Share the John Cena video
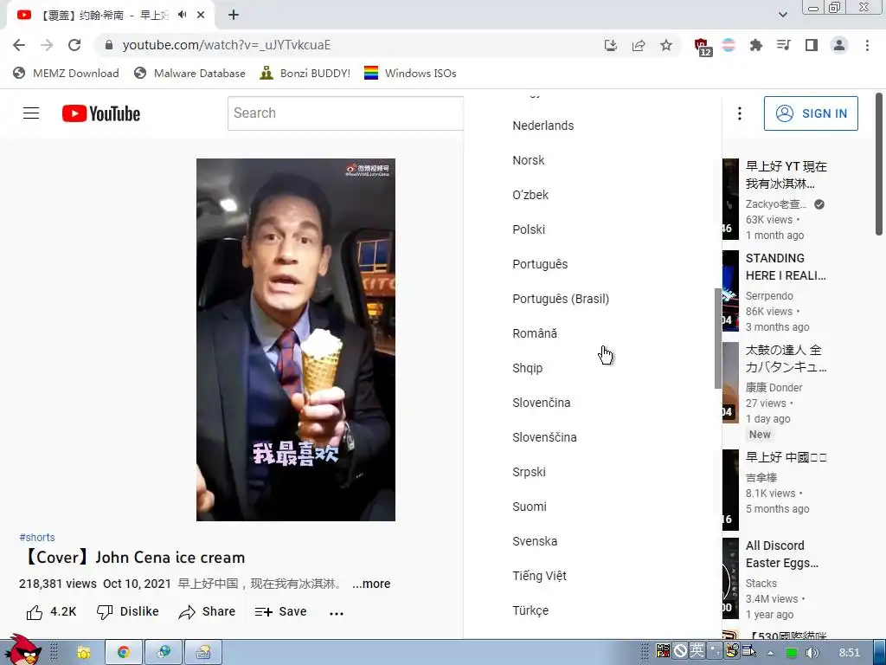Viewport: 886px width, 665px height. (207, 612)
